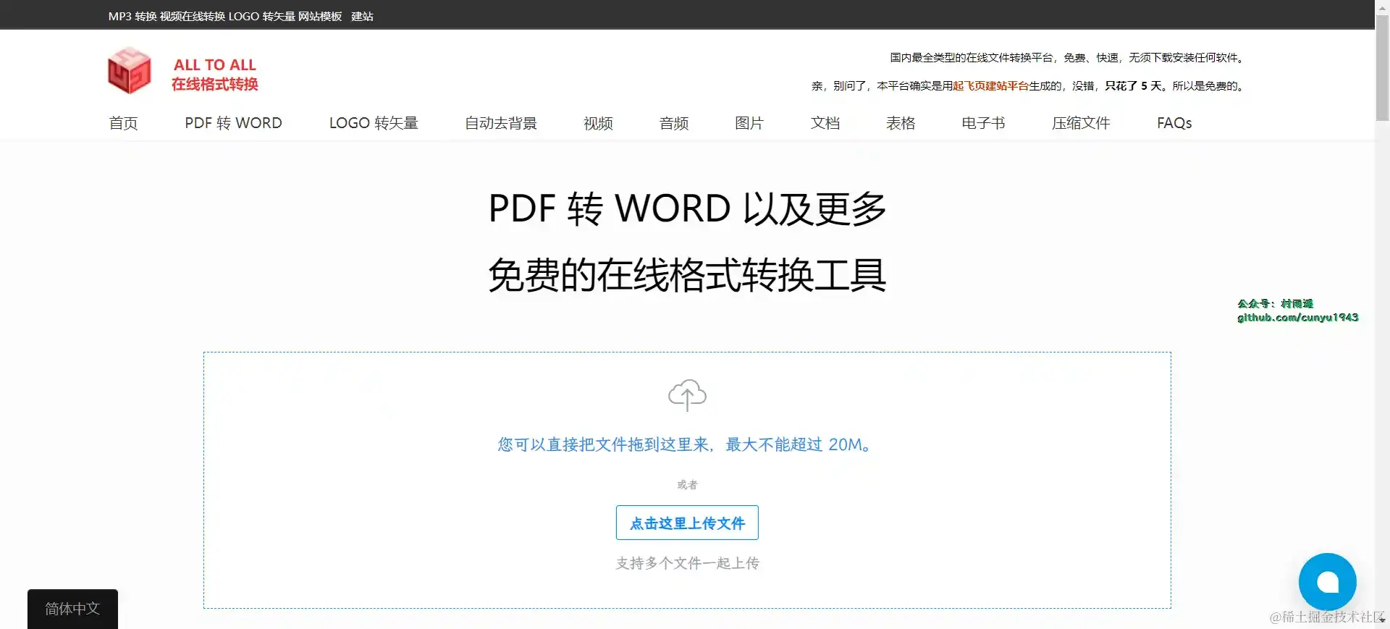The height and width of the screenshot is (629, 1390).
Task: Select LOGO 转矢量 in the navigation
Action: (x=374, y=123)
